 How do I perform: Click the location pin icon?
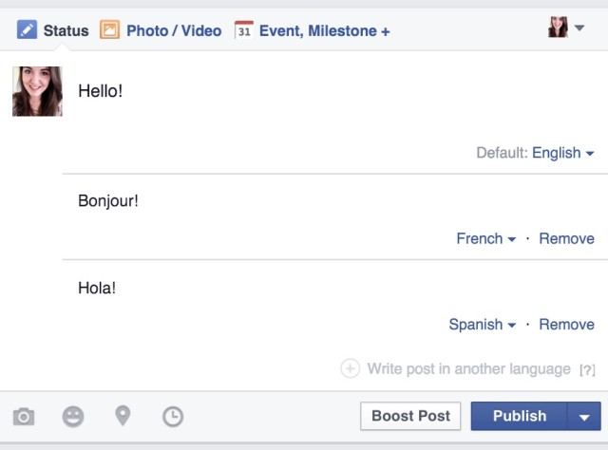(123, 415)
